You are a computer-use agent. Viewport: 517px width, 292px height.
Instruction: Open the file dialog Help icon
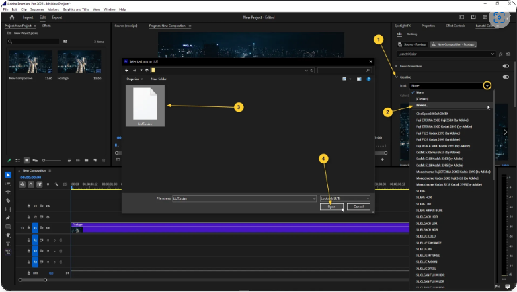pos(368,79)
